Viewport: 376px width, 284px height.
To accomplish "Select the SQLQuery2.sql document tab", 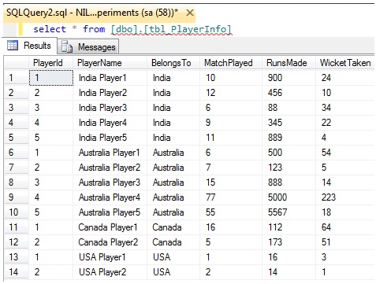I will [x=99, y=13].
